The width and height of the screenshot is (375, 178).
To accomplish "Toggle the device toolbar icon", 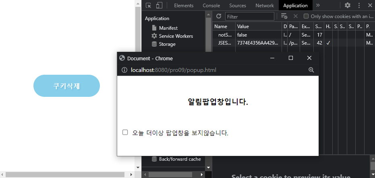I will click(159, 6).
